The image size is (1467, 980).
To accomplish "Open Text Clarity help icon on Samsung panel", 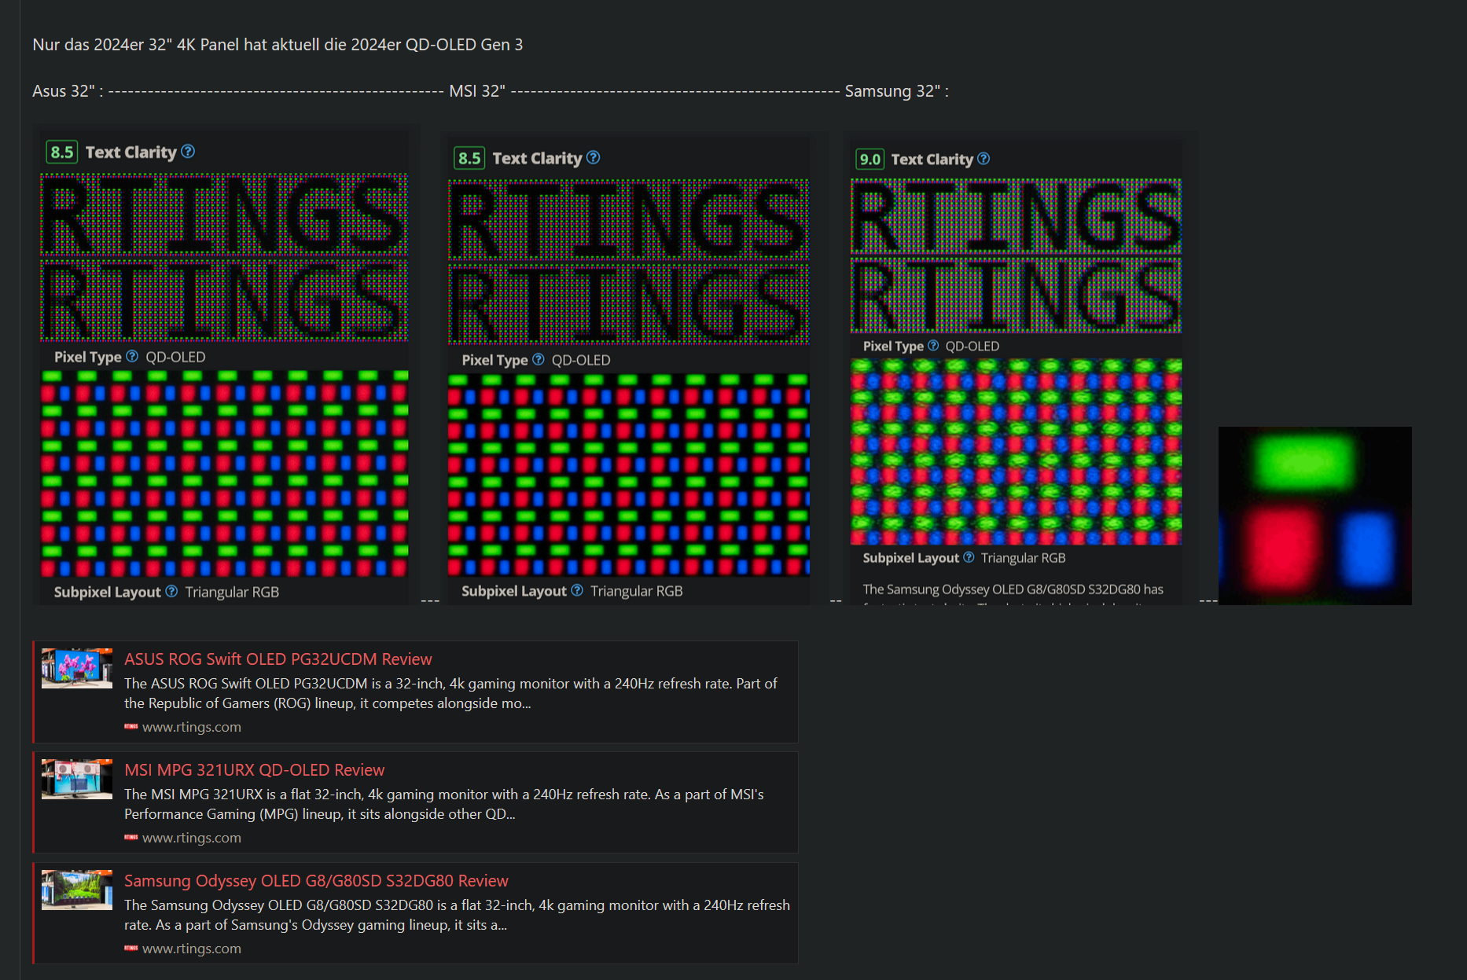I will pos(983,159).
